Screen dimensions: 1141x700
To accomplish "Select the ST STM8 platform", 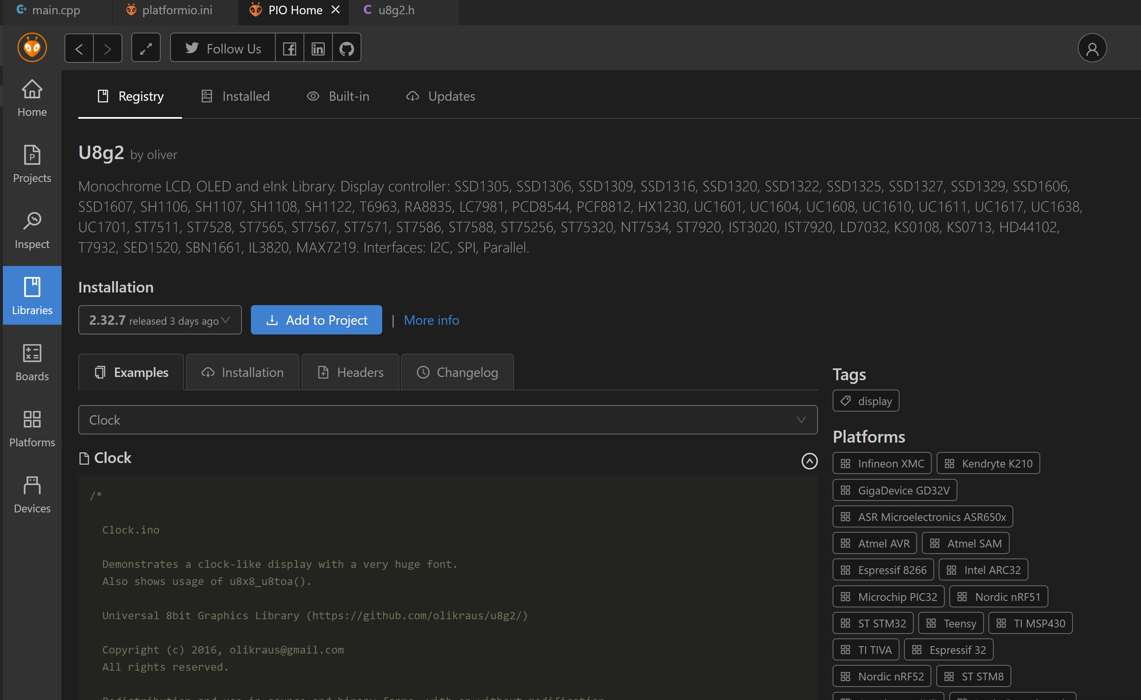I will 973,676.
